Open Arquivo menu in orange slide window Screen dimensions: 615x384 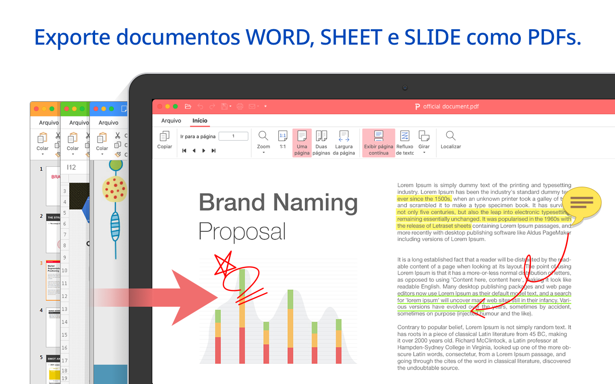[49, 122]
